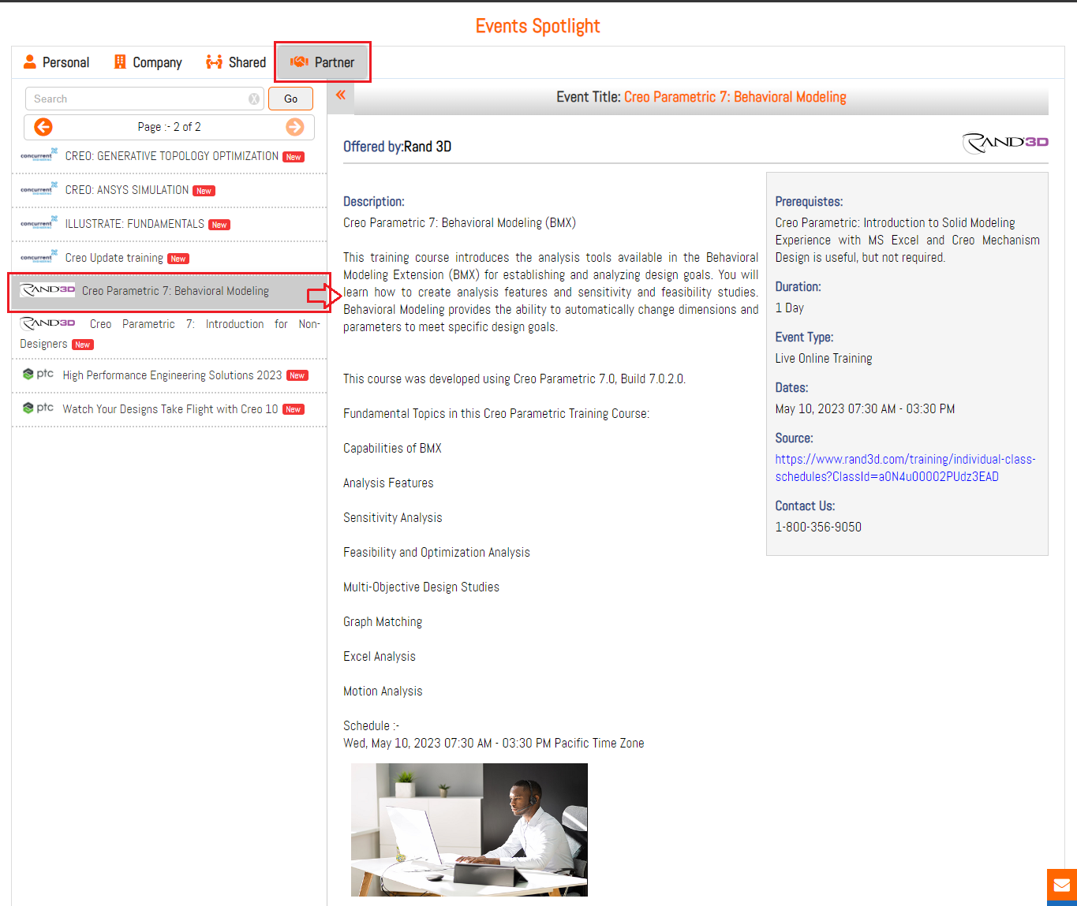Screen dimensions: 1077x906
Task: Collapse the event list panel chevron
Action: pos(341,95)
